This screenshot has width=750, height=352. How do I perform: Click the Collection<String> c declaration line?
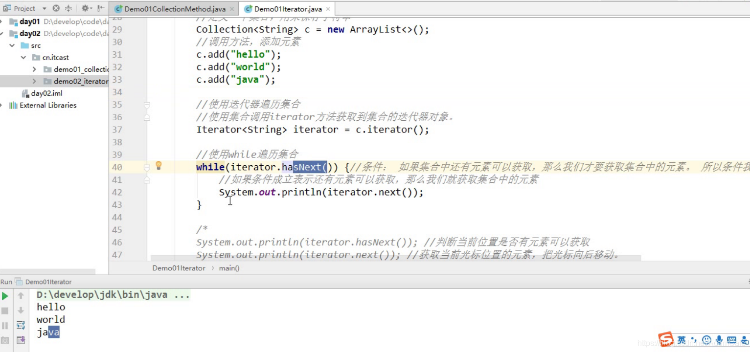tap(313, 29)
